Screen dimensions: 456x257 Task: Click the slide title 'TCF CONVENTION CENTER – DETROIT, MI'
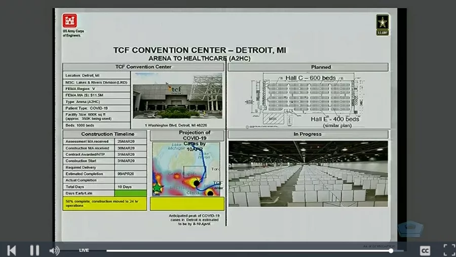pos(200,50)
